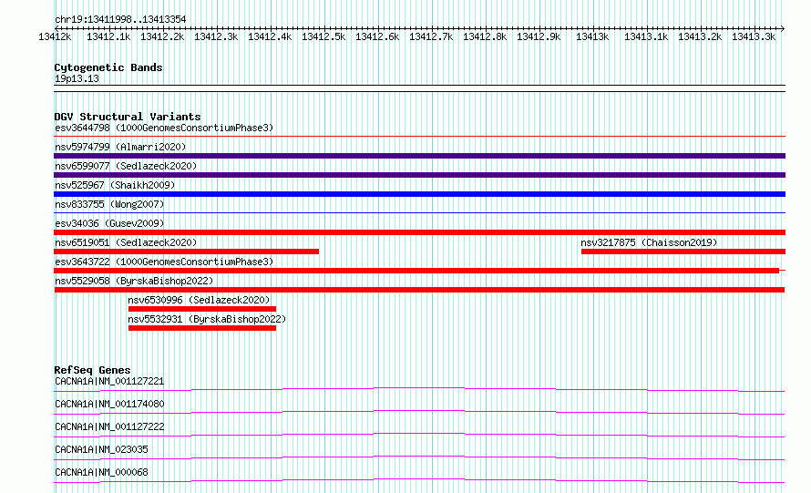This screenshot has height=493, width=811.
Task: Select nsv5529058 (ByrskaBishop2022) label
Action: click(x=134, y=281)
